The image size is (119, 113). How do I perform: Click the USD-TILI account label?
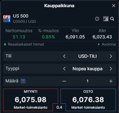click(87, 56)
